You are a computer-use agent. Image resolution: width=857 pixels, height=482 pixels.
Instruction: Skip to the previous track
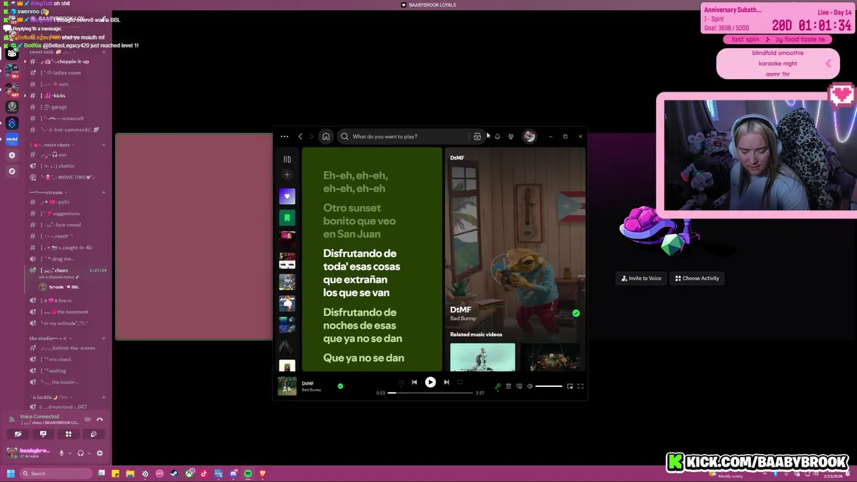(414, 382)
